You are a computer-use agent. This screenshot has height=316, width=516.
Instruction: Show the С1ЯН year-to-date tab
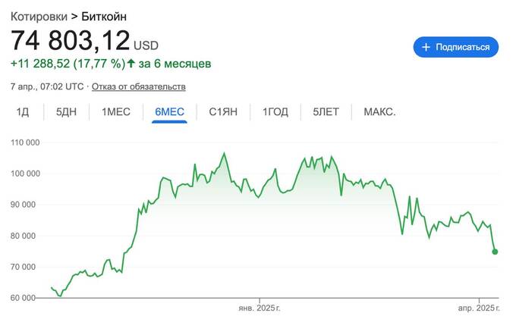coord(224,112)
